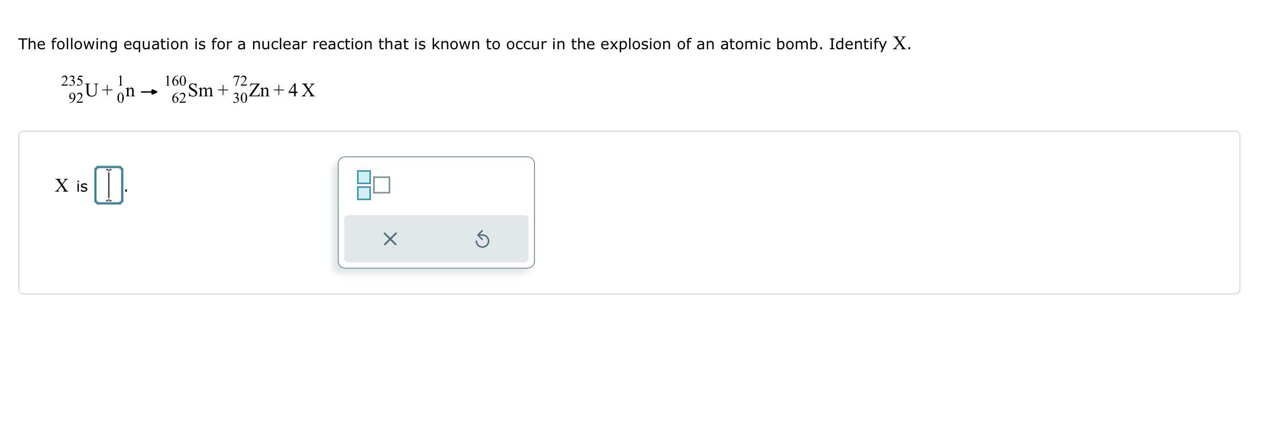Image resolution: width=1263 pixels, height=425 pixels.
Task: Click the X button to delete input
Action: click(389, 240)
